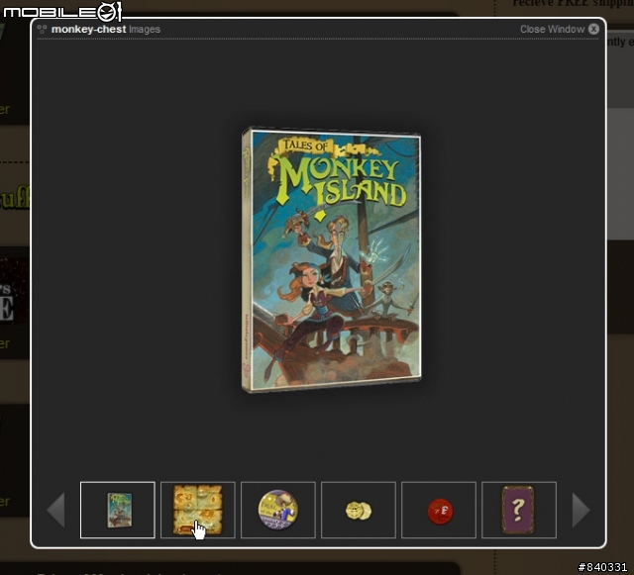Select the red button thumbnail
Screen dimensions: 634x575
(x=439, y=510)
